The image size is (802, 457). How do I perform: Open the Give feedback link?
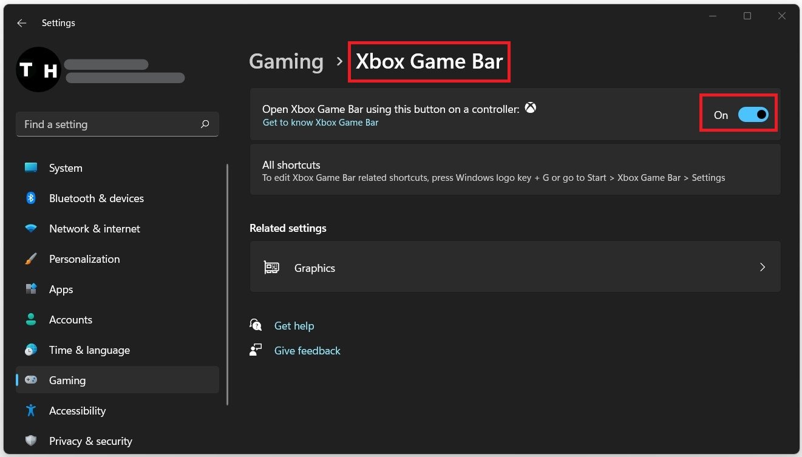tap(307, 351)
